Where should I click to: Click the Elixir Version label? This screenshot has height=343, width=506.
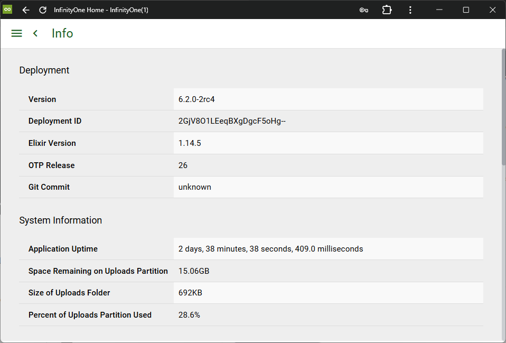(52, 143)
